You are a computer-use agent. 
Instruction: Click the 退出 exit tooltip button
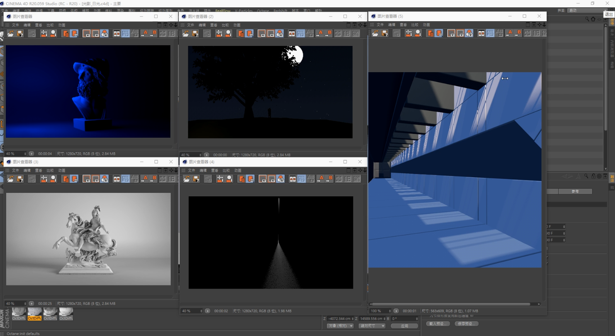[x=609, y=14]
